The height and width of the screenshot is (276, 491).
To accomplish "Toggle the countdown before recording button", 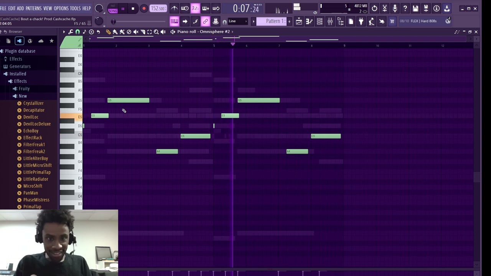I will [x=195, y=8].
